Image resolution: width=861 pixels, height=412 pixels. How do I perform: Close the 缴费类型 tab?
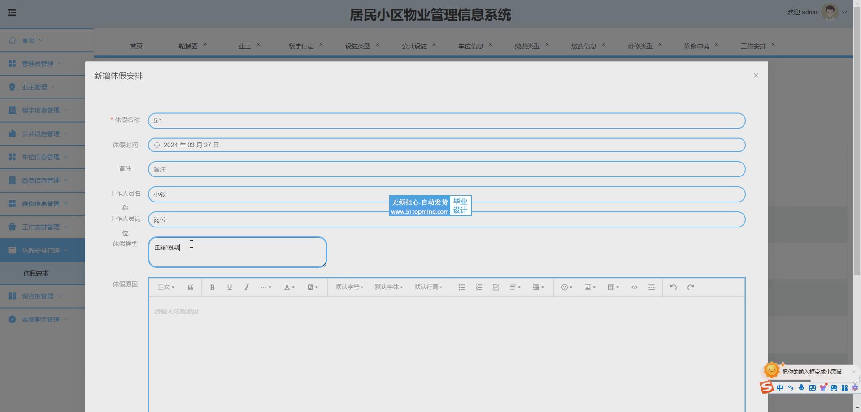(x=547, y=45)
